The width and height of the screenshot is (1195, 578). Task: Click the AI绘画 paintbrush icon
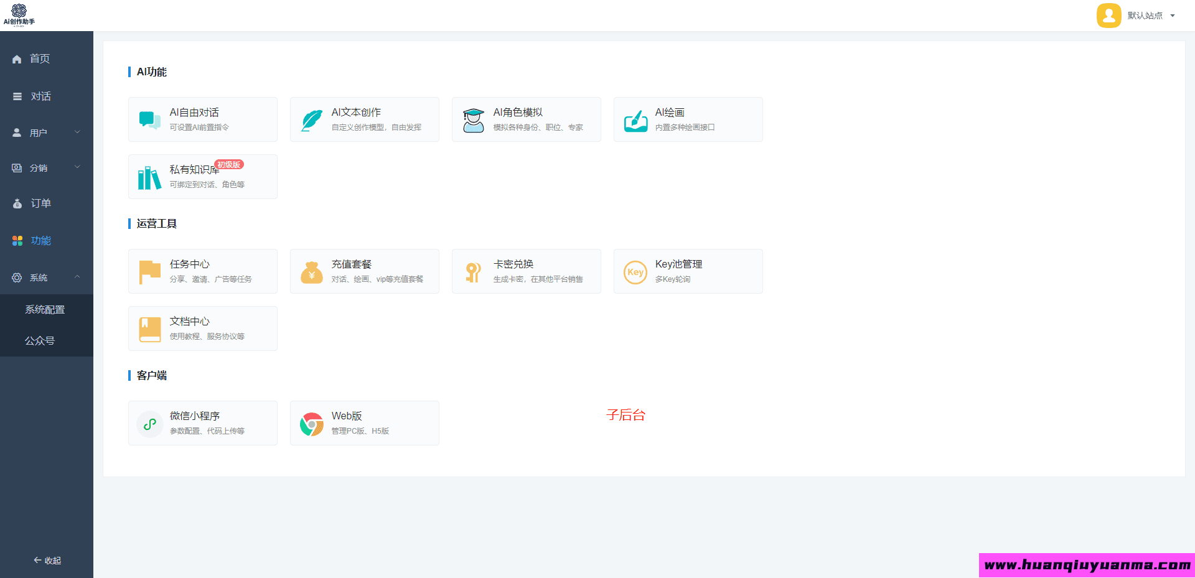(635, 120)
